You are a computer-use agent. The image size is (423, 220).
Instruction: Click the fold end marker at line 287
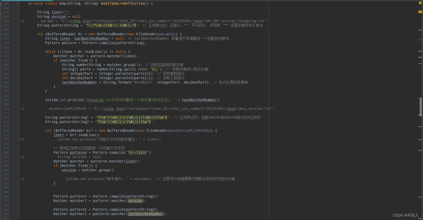[19, 183]
